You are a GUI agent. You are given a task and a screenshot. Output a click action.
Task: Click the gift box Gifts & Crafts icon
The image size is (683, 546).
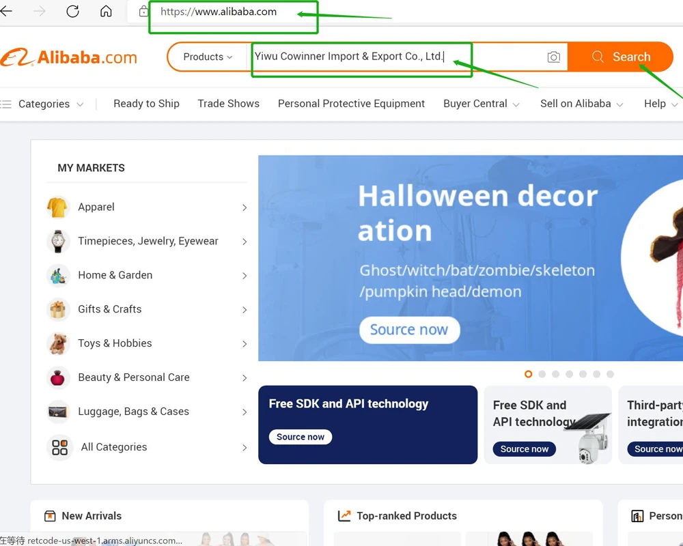(58, 309)
